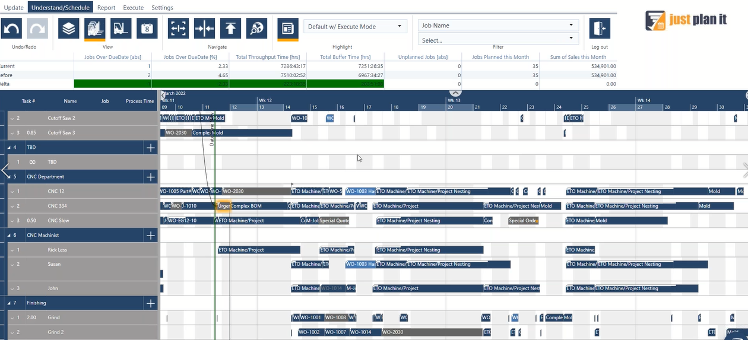The image size is (748, 340).
Task: Expand the Susan row chevron
Action: [11, 264]
